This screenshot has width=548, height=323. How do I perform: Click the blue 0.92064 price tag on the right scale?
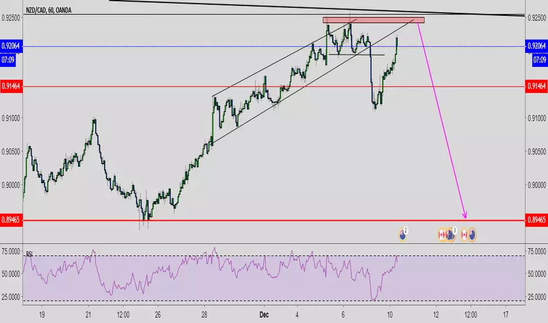pyautogui.click(x=536, y=46)
